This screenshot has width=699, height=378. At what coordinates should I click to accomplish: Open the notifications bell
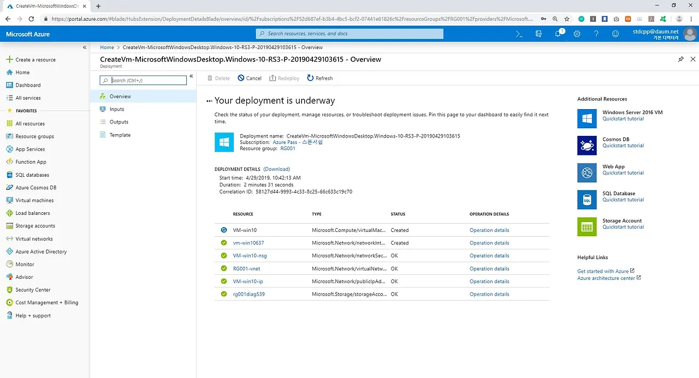(x=558, y=34)
